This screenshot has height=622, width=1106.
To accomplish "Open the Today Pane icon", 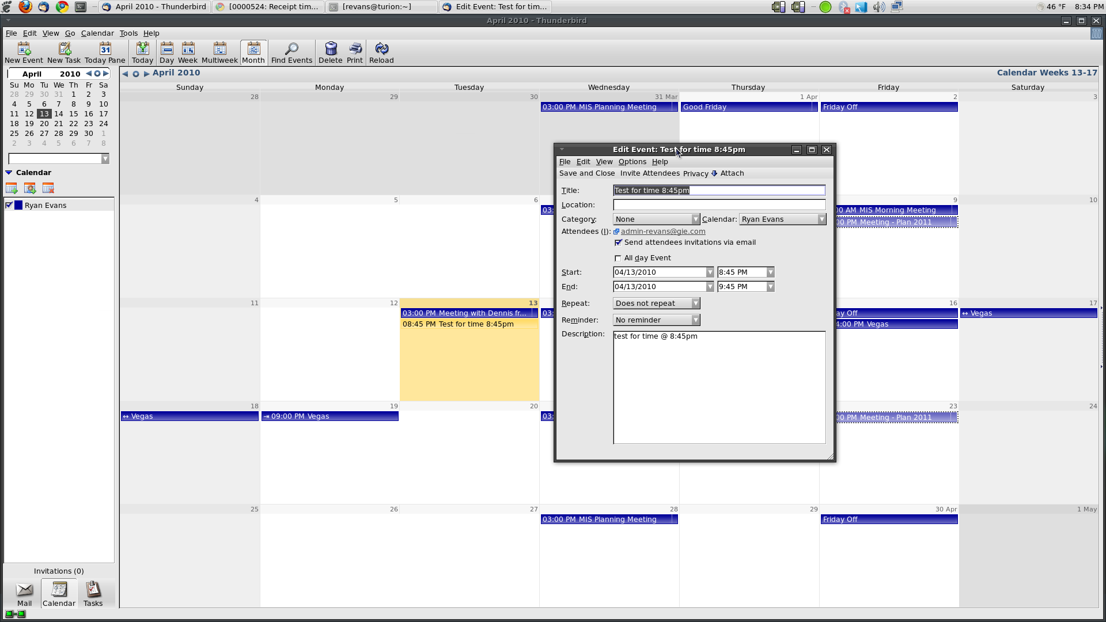I will (x=105, y=48).
